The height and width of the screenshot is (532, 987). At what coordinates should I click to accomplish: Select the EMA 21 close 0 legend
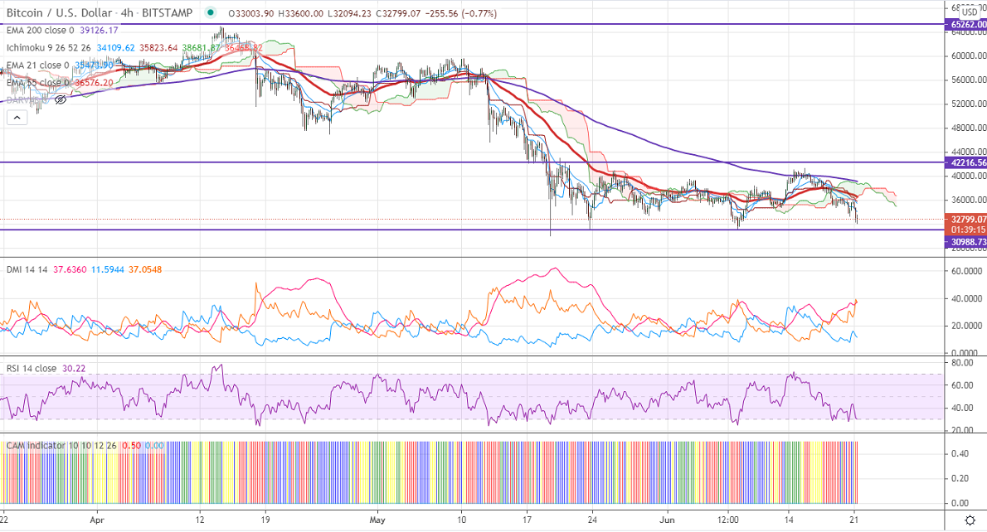(x=38, y=65)
